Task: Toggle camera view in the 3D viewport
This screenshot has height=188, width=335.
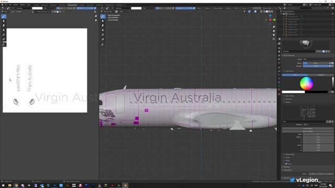Action: point(274,35)
